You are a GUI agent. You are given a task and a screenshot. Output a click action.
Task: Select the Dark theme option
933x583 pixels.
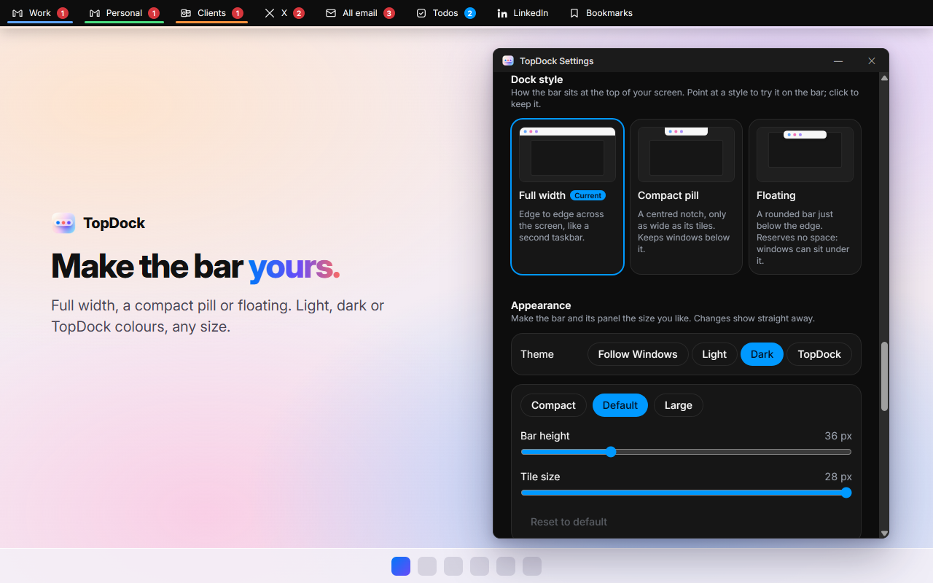pos(762,354)
